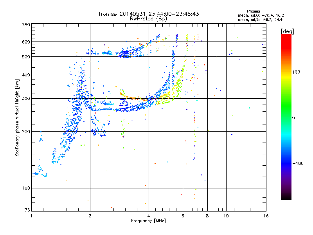Click the 'mean, sd,X: 86.2, 24.4' statistic
The width and height of the screenshot is (313, 235).
tap(260, 20)
